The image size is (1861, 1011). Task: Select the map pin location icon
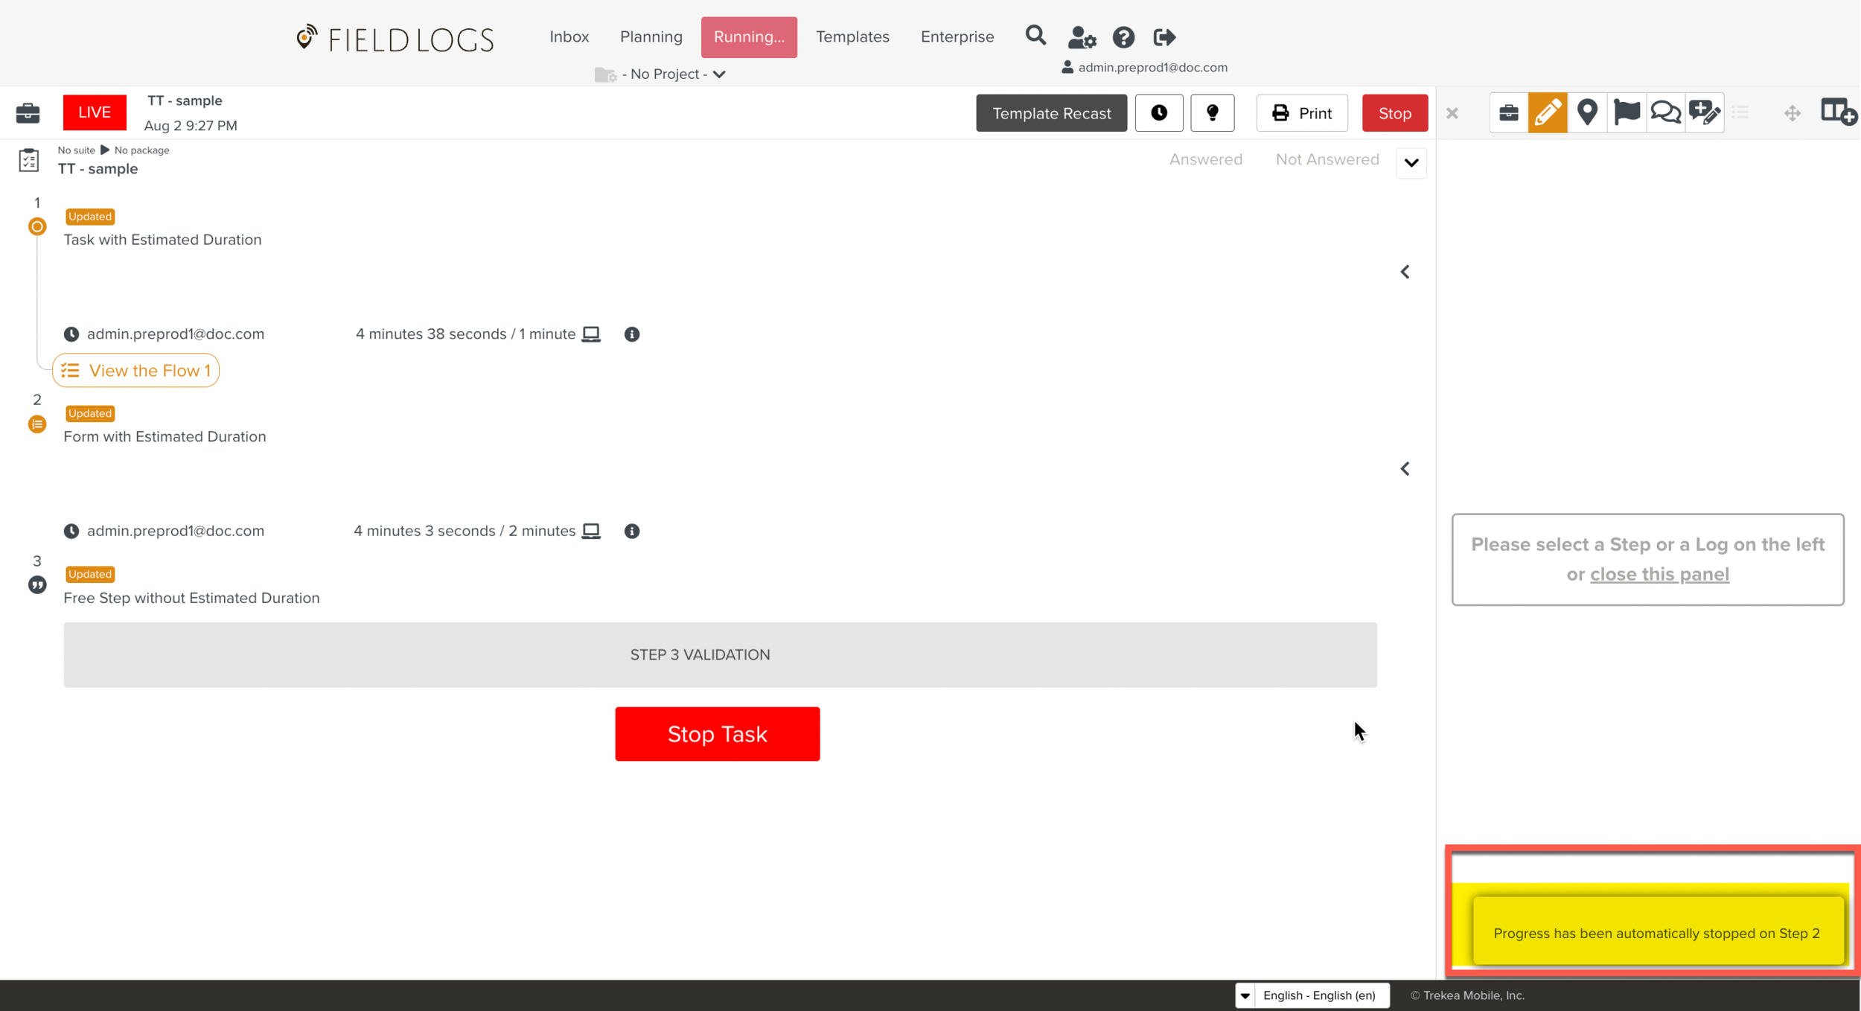pyautogui.click(x=1587, y=112)
